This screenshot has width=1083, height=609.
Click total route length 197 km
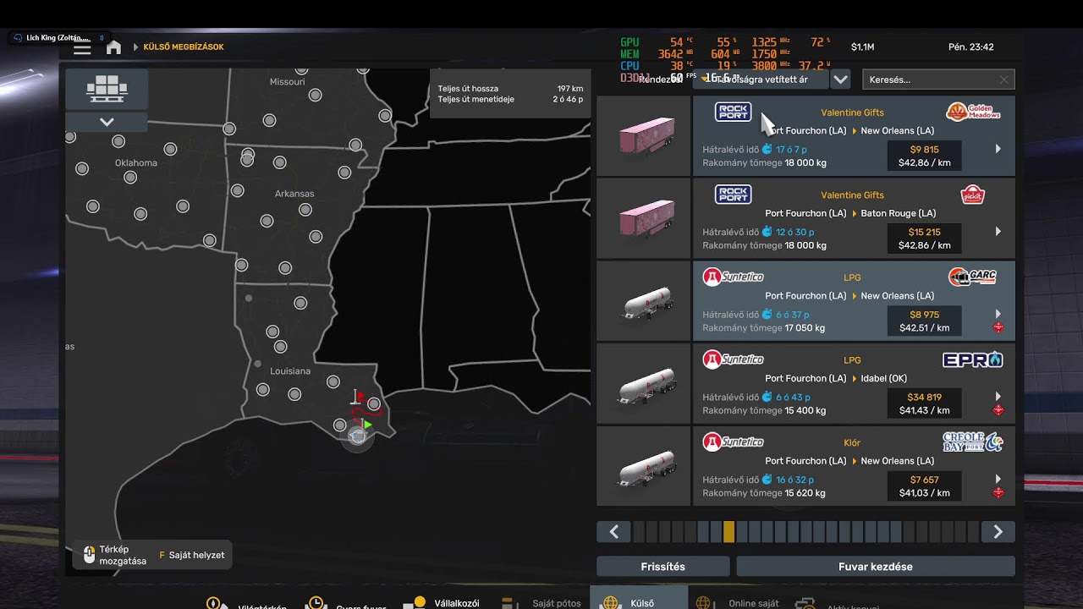(x=569, y=89)
